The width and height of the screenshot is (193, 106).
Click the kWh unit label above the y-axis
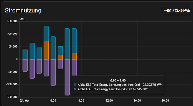point(22,19)
